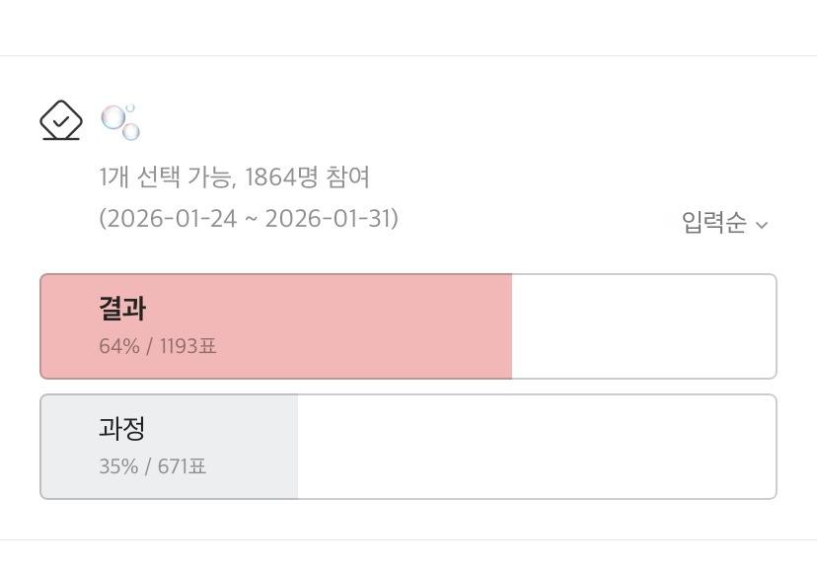This screenshot has width=817, height=566.
Task: Click the poll checkmark icon
Action: click(60, 120)
